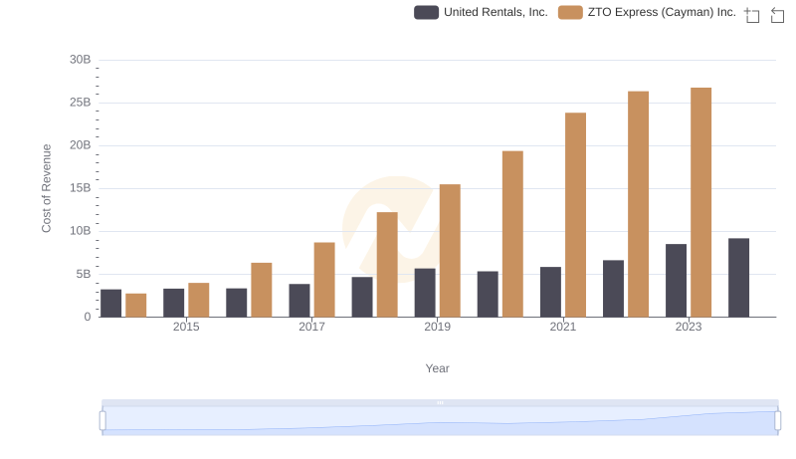Screen dimensions: 796x459
Task: Click the 5B y-axis label
Action: click(84, 274)
